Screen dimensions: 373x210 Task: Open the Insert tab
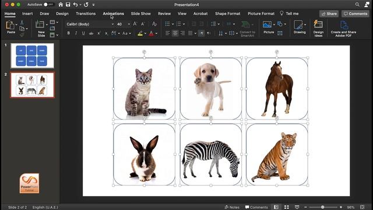27,13
